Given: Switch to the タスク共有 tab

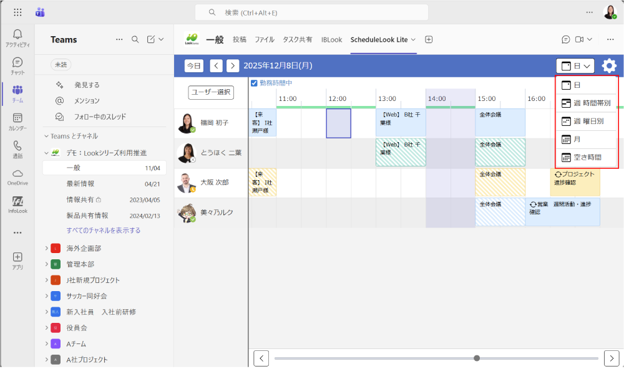Looking at the screenshot, I should click(x=298, y=39).
